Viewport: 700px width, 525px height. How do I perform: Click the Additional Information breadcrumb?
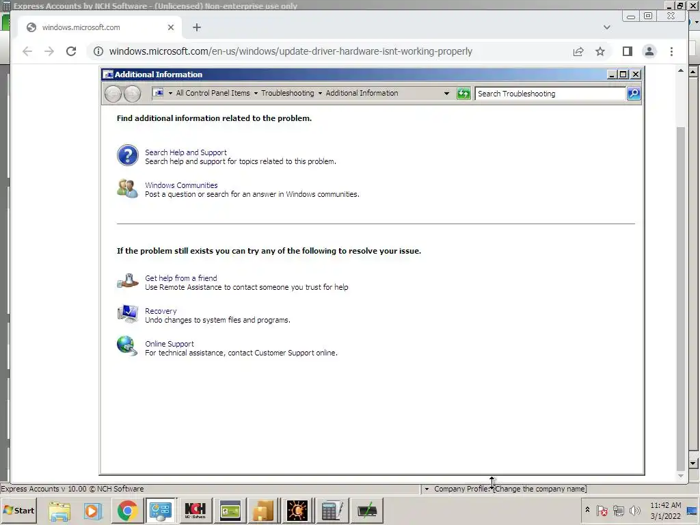362,93
